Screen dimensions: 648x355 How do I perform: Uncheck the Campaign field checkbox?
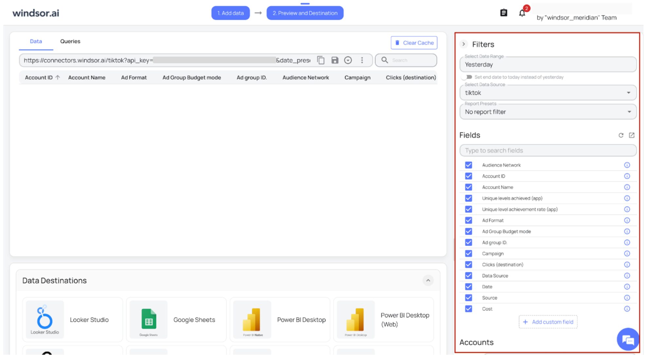click(x=469, y=254)
